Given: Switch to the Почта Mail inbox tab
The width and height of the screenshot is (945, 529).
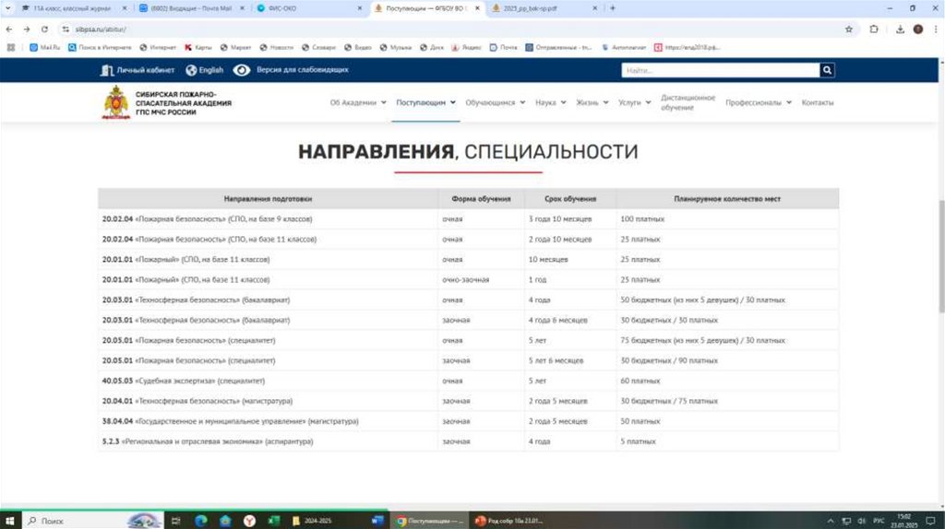Looking at the screenshot, I should point(190,8).
